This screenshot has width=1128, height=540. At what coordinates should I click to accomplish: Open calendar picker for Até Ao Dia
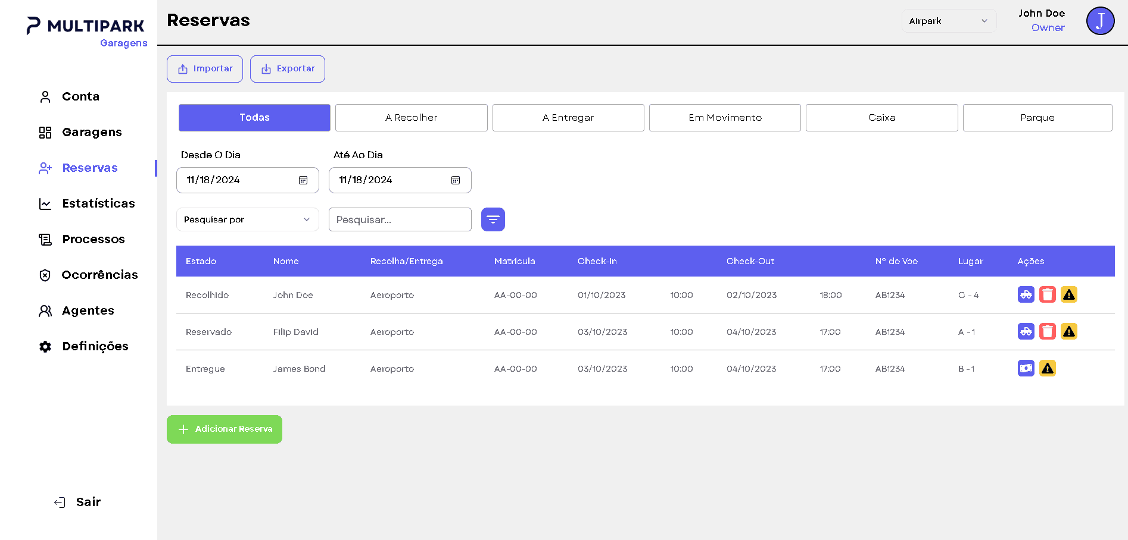tap(456, 180)
